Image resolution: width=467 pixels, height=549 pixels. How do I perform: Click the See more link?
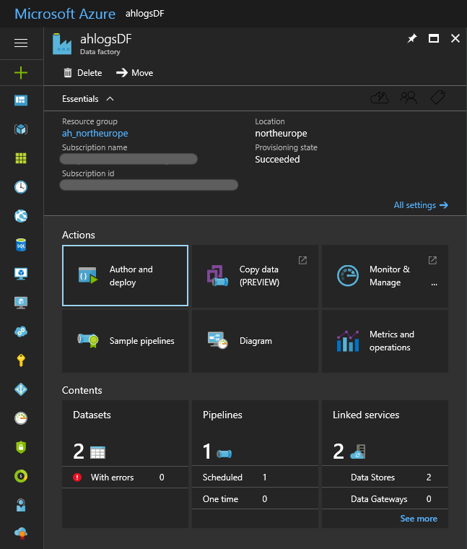(419, 519)
